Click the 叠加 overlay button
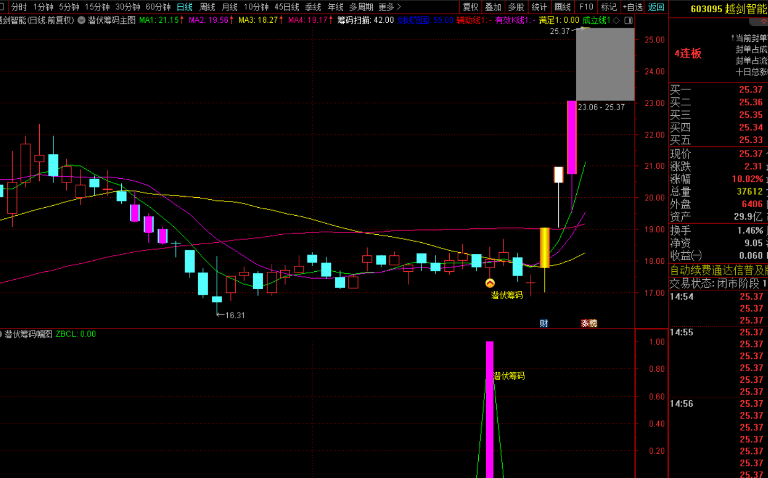Image resolution: width=768 pixels, height=478 pixels. 493,7
